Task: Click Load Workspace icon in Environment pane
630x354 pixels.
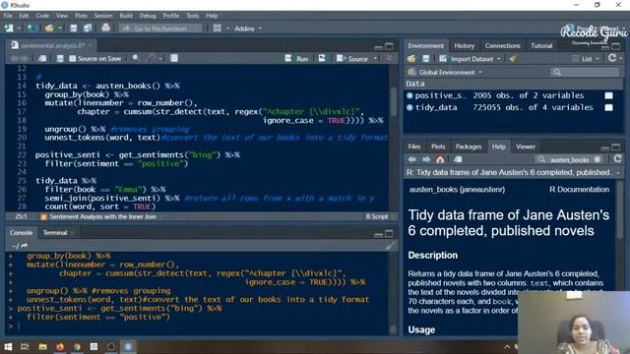Action: tap(411, 59)
